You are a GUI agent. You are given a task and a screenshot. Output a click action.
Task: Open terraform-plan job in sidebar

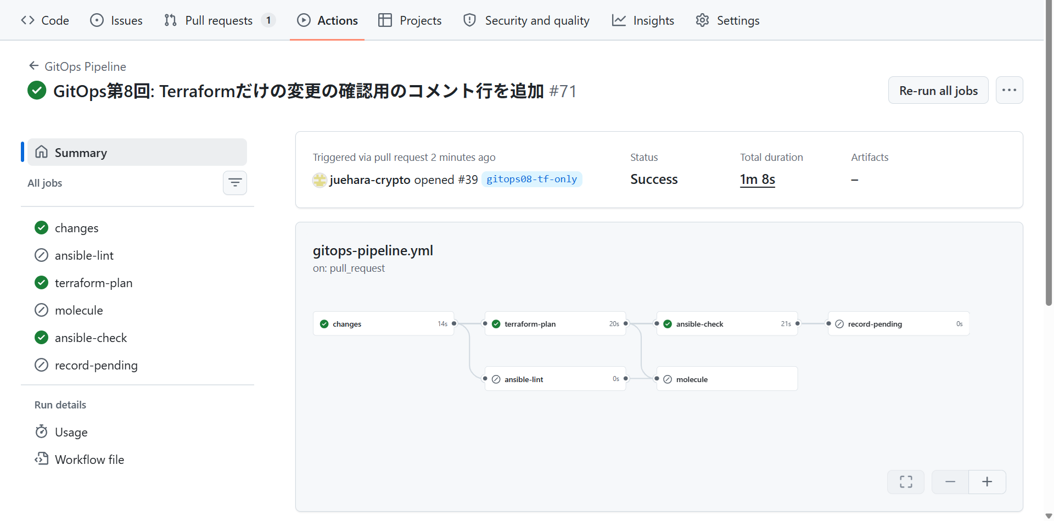137,283
